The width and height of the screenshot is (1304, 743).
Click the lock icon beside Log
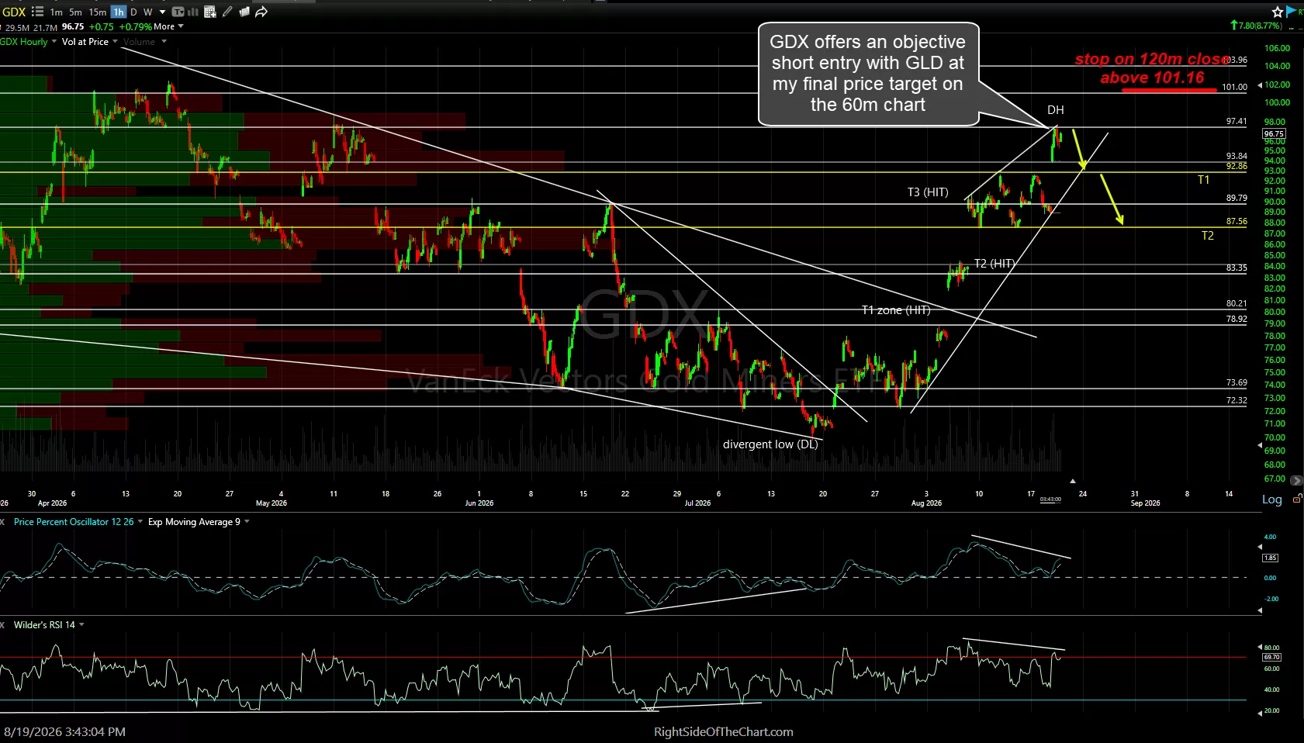click(x=1297, y=499)
